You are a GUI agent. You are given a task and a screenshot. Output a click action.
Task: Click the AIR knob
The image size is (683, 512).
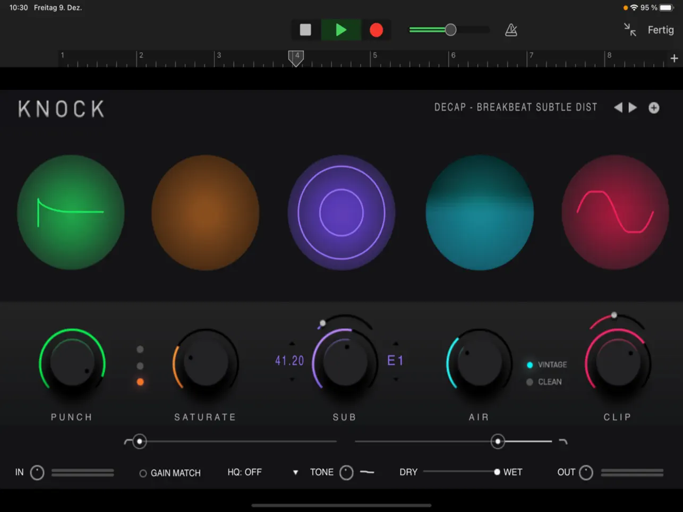pos(479,363)
